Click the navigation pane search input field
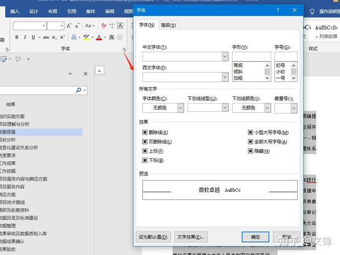 [37, 90]
